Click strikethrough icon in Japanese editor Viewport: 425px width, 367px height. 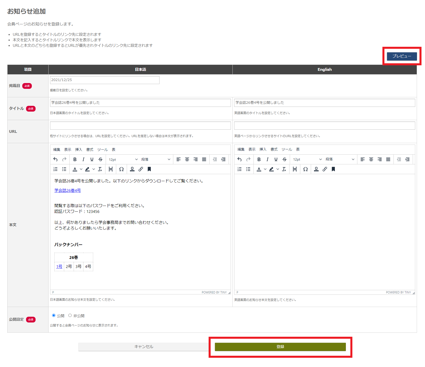click(100, 159)
